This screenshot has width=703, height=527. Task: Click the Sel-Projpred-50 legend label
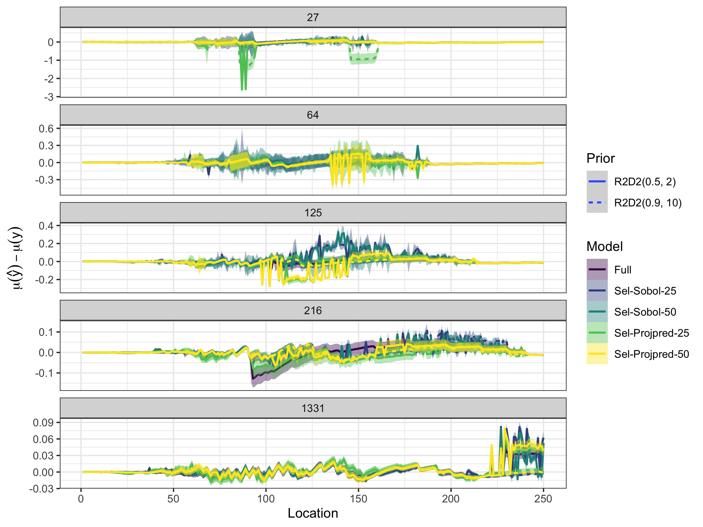coord(651,354)
